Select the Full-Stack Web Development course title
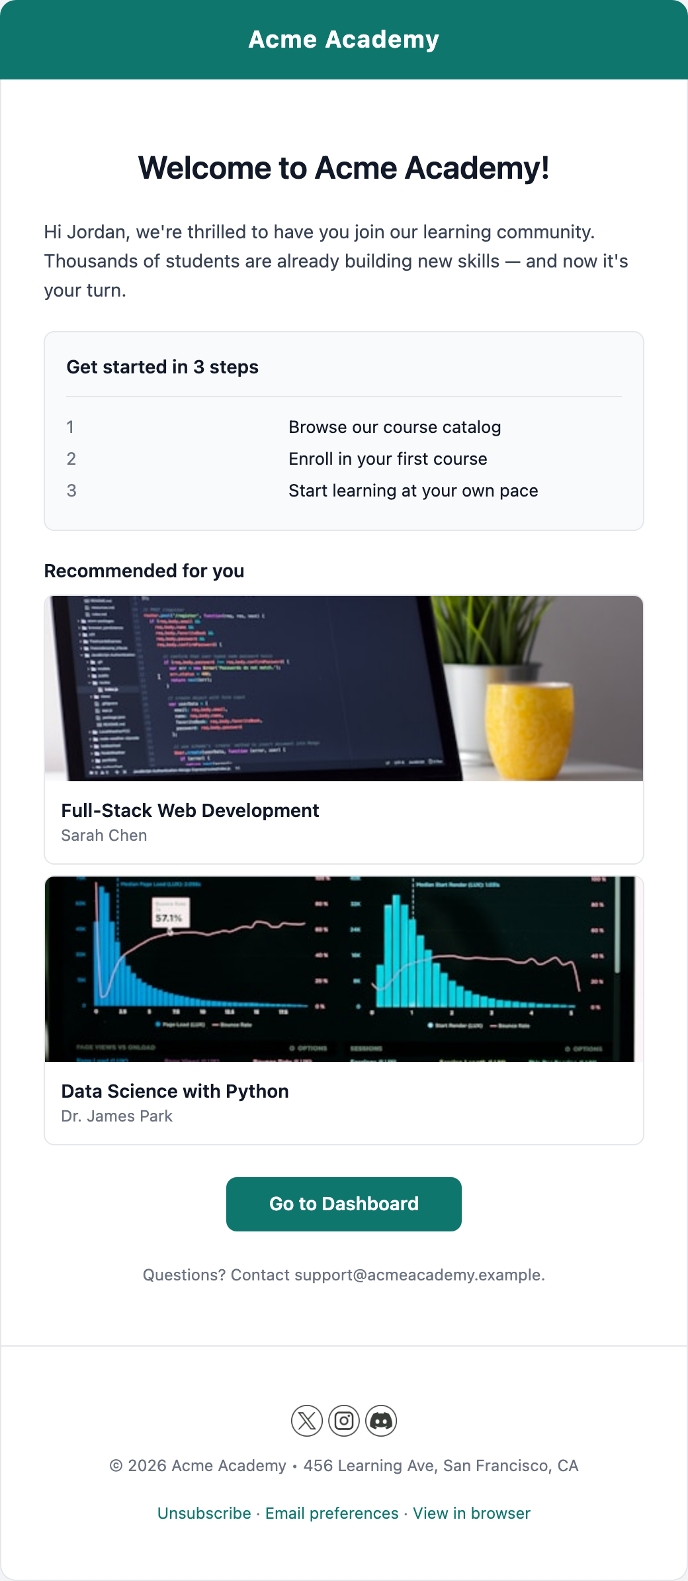This screenshot has width=688, height=1581. point(191,810)
